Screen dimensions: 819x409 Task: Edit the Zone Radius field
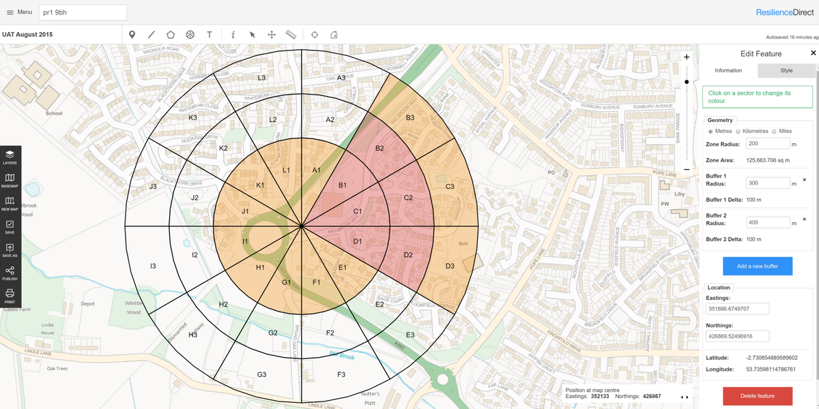(x=767, y=144)
